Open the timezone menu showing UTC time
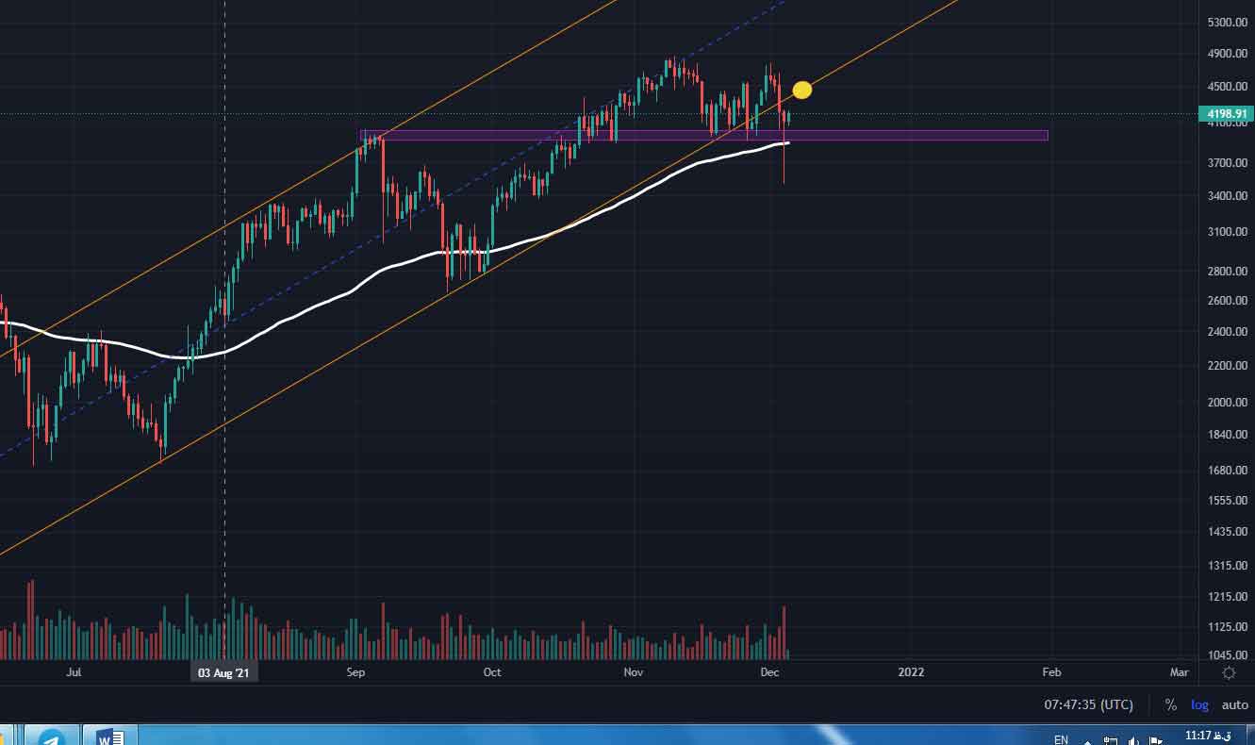 (x=1088, y=704)
